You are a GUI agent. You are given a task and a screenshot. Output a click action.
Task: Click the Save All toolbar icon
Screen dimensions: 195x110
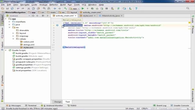(x=7, y=9)
